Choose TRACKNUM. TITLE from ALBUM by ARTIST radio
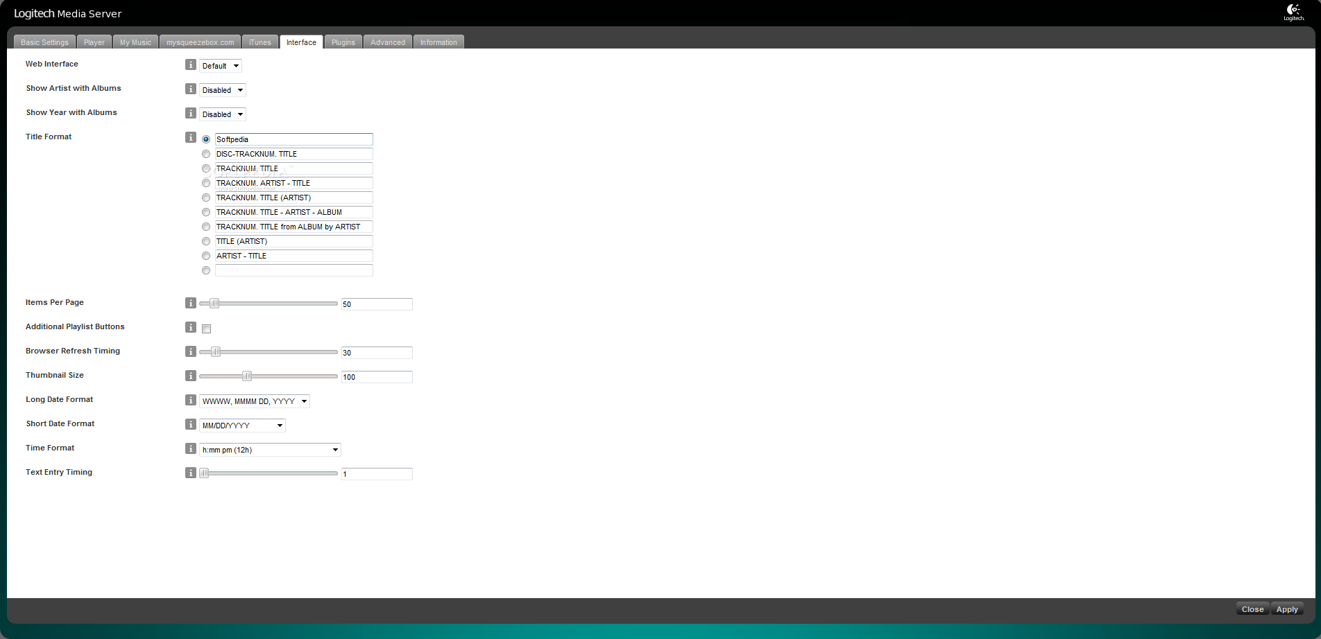Image resolution: width=1321 pixels, height=639 pixels. pos(206,227)
